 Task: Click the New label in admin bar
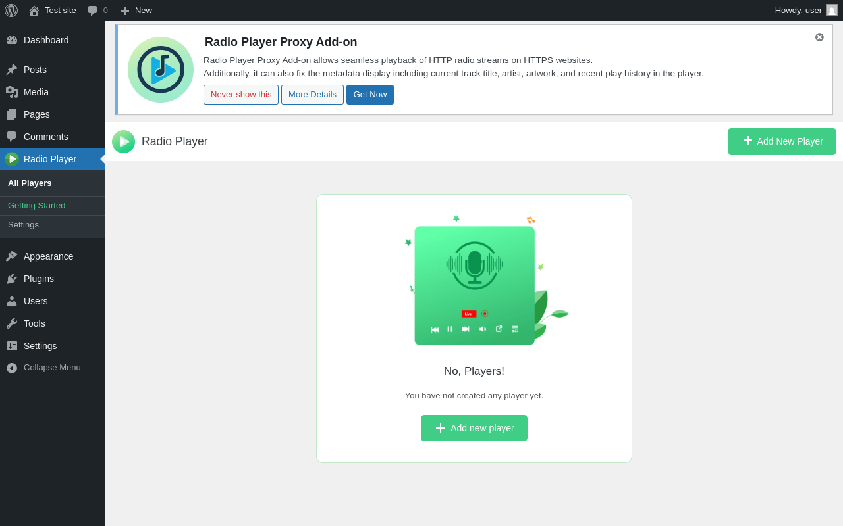coord(144,11)
